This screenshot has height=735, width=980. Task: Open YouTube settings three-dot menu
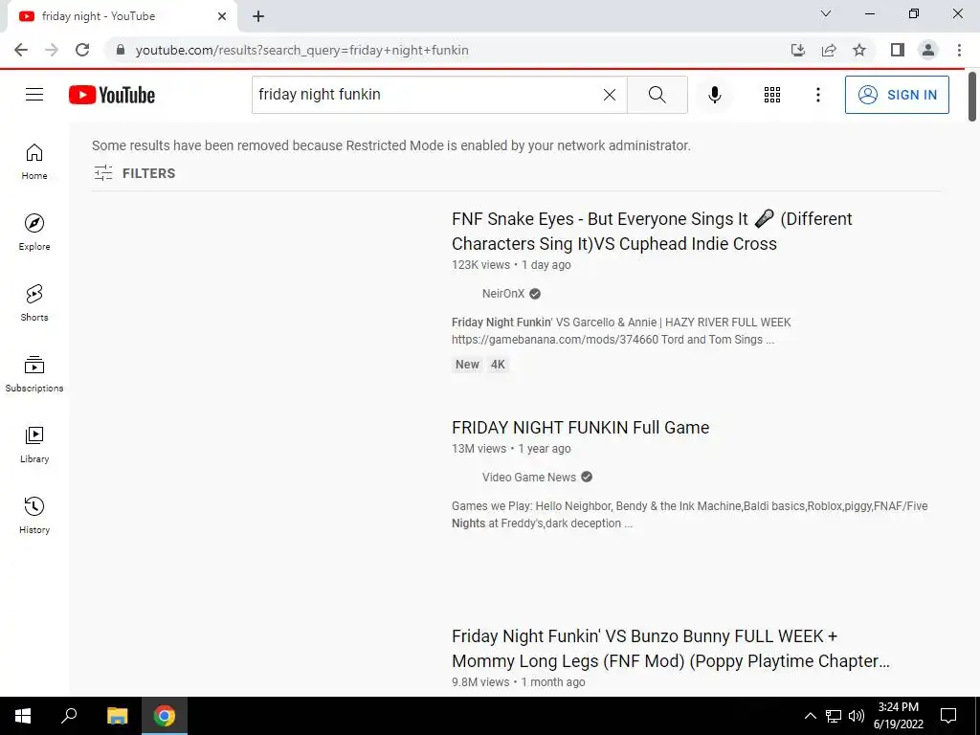tap(817, 95)
